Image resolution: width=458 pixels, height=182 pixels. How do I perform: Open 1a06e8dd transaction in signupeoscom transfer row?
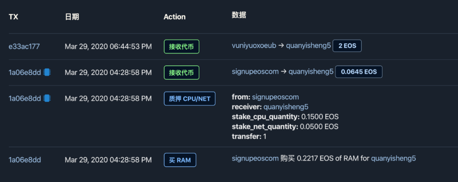coord(25,72)
